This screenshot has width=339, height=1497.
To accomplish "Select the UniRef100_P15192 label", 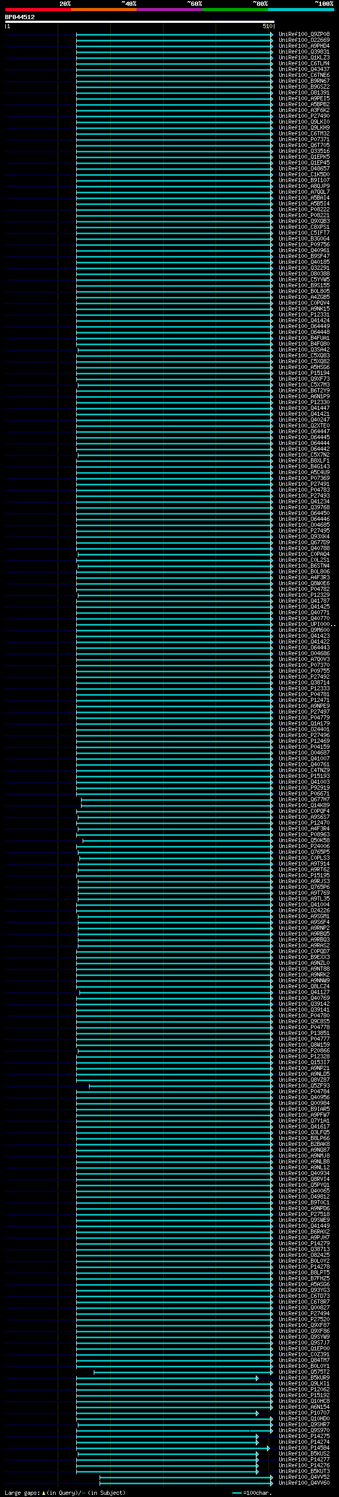I will click(x=304, y=1395).
